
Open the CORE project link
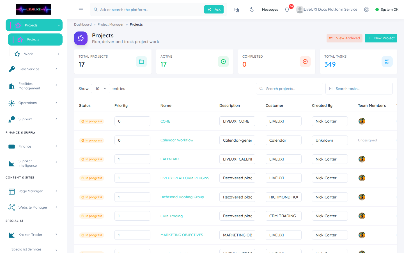click(x=165, y=121)
